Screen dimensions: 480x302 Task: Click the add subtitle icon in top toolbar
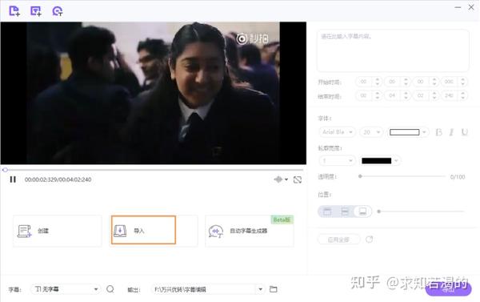[x=36, y=11]
